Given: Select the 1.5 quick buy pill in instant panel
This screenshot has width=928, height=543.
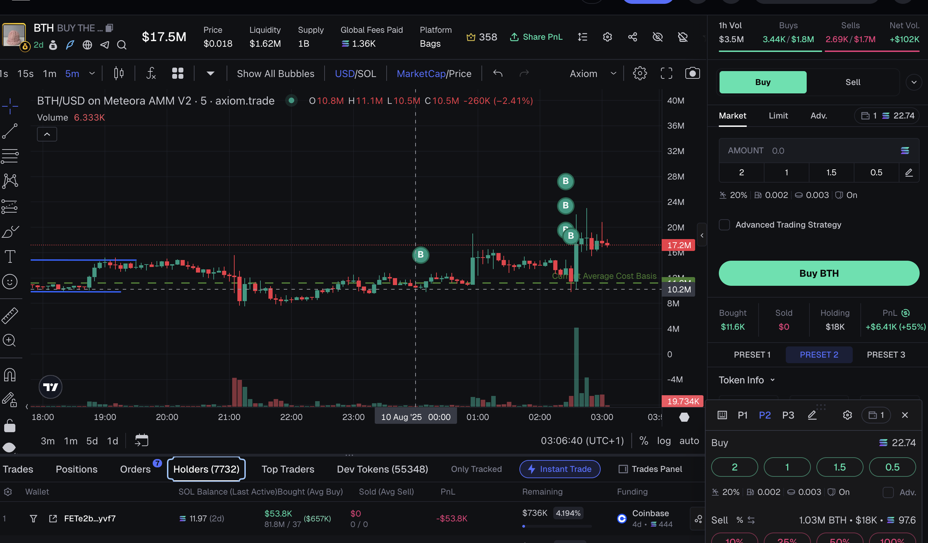Looking at the screenshot, I should click(x=839, y=467).
